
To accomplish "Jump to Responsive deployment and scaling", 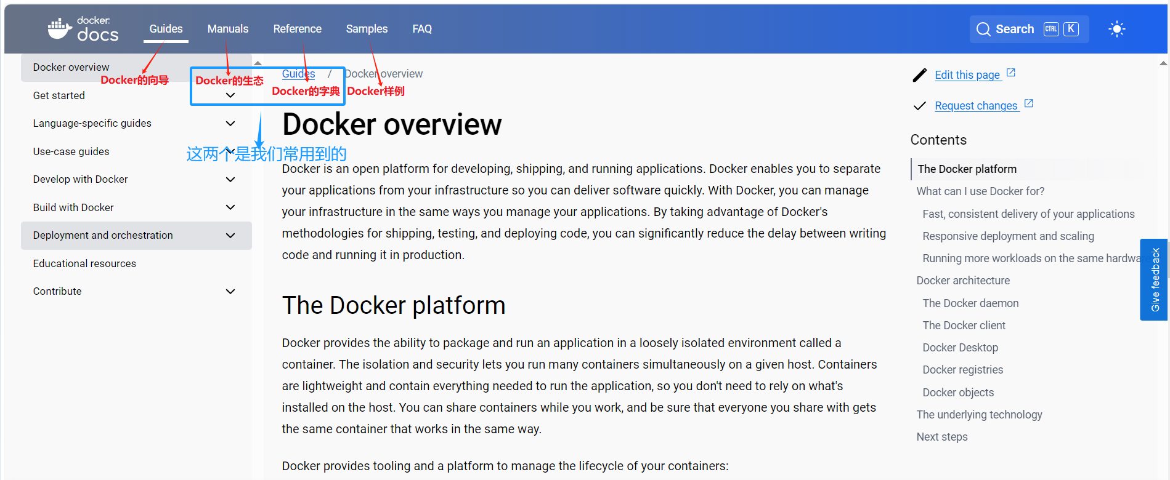I will (1008, 236).
